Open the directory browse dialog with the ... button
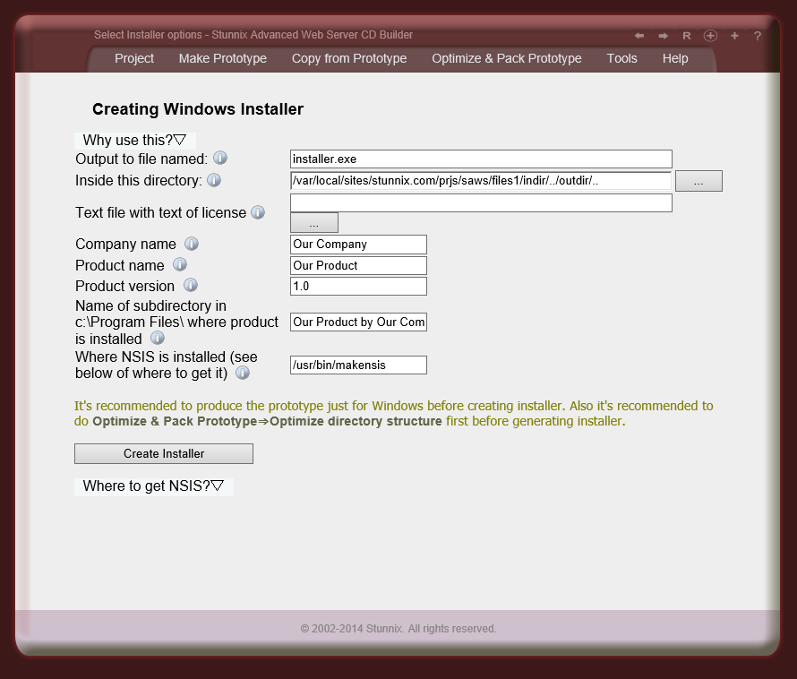This screenshot has height=679, width=797. (698, 180)
